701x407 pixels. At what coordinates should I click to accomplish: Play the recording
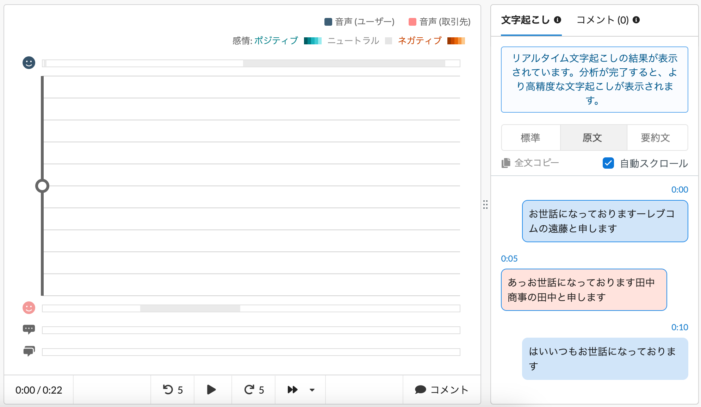tap(211, 390)
